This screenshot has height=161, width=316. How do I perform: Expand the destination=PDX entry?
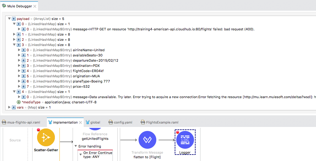tap(19, 66)
